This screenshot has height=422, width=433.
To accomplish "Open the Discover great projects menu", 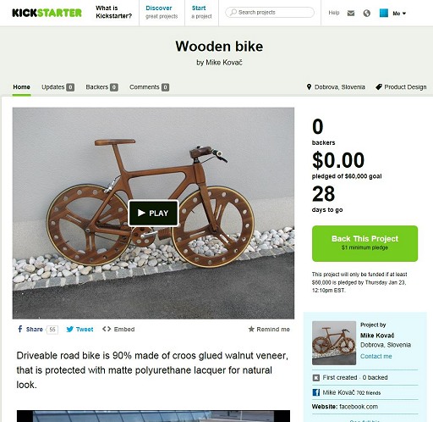I will tap(162, 12).
